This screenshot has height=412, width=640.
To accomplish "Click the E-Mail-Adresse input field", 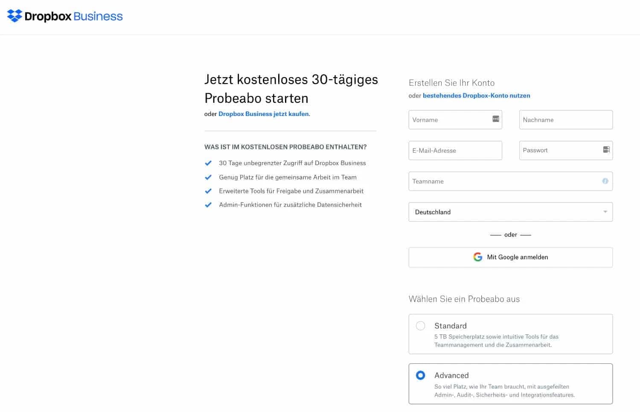I will coord(455,150).
